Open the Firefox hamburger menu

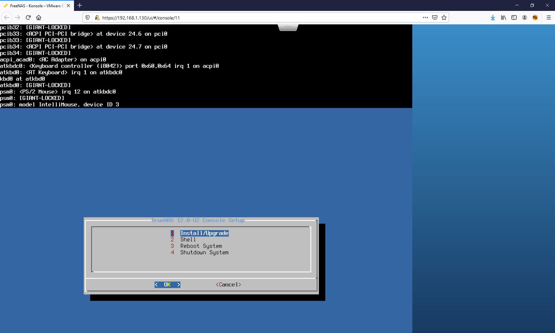549,17
